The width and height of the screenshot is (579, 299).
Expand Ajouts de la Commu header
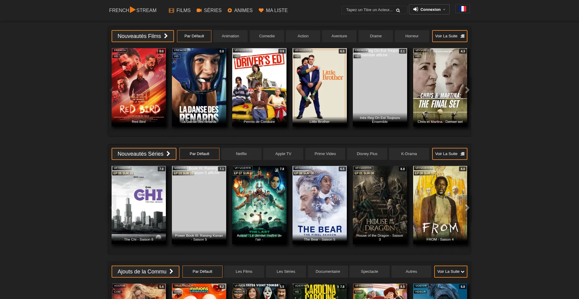pyautogui.click(x=145, y=272)
